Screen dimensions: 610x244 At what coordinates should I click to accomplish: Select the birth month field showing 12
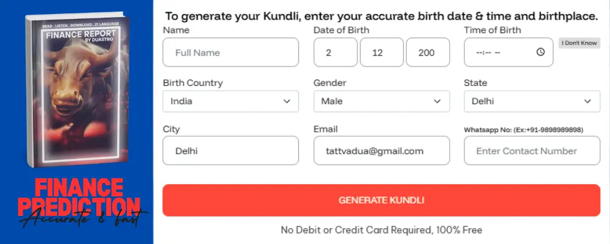[x=381, y=52]
